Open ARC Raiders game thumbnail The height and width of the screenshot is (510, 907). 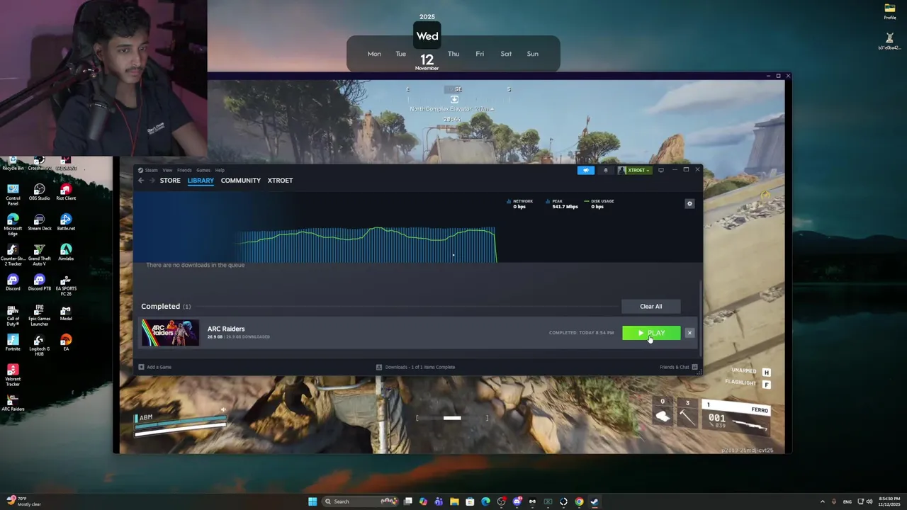tap(170, 333)
